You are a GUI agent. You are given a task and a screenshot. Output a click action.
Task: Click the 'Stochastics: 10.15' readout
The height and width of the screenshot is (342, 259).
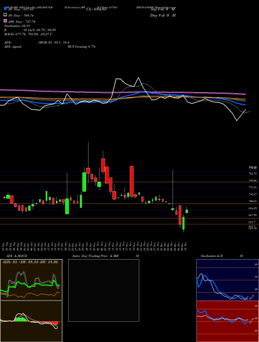click(x=17, y=26)
